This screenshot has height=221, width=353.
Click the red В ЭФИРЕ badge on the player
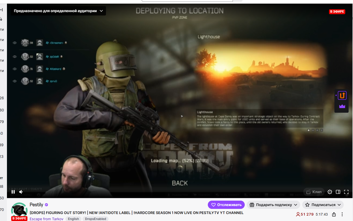[337, 12]
